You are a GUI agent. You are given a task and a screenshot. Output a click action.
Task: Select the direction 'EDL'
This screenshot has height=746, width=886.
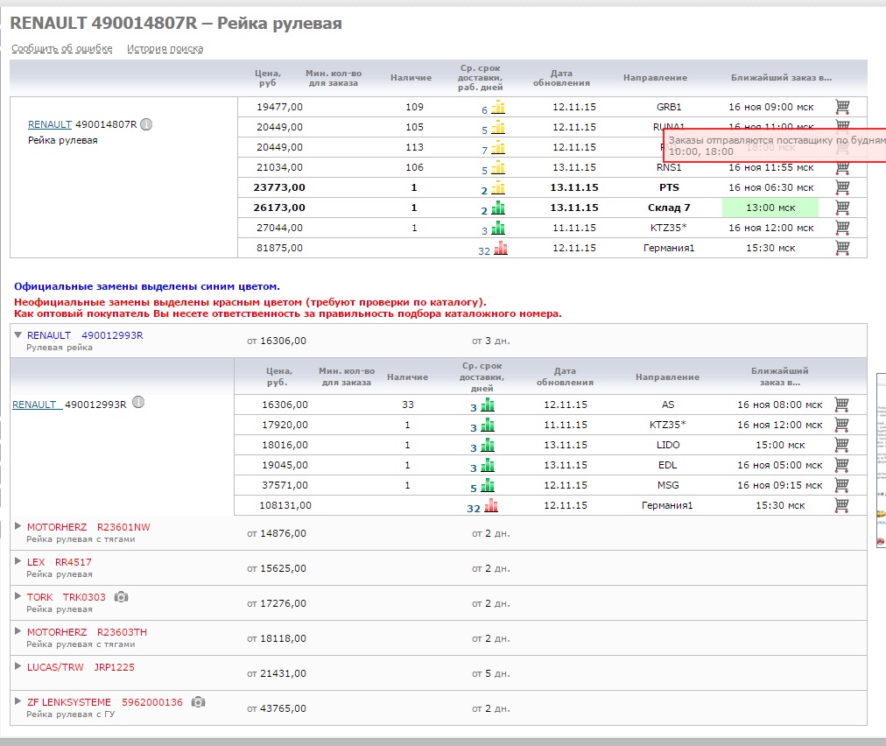[667, 465]
